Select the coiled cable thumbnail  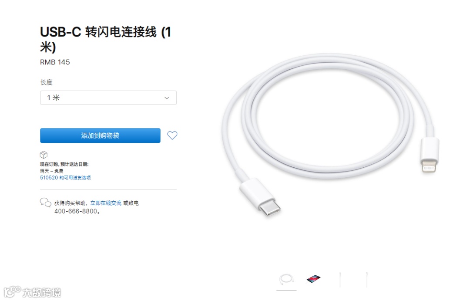(x=286, y=279)
